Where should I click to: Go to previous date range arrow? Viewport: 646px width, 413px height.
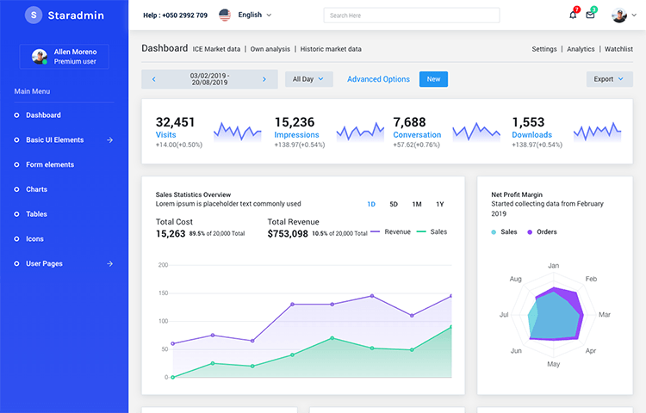tap(153, 79)
